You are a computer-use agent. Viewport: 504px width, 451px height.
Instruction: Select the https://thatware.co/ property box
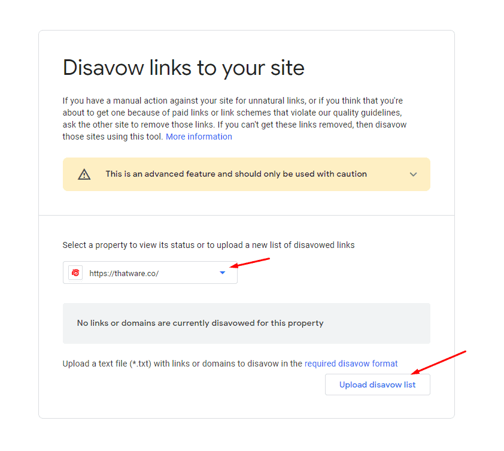coord(150,273)
